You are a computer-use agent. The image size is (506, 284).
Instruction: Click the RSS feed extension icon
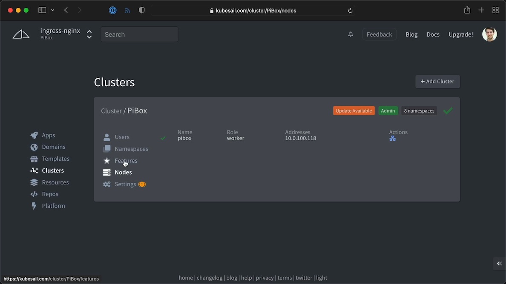pos(127,10)
